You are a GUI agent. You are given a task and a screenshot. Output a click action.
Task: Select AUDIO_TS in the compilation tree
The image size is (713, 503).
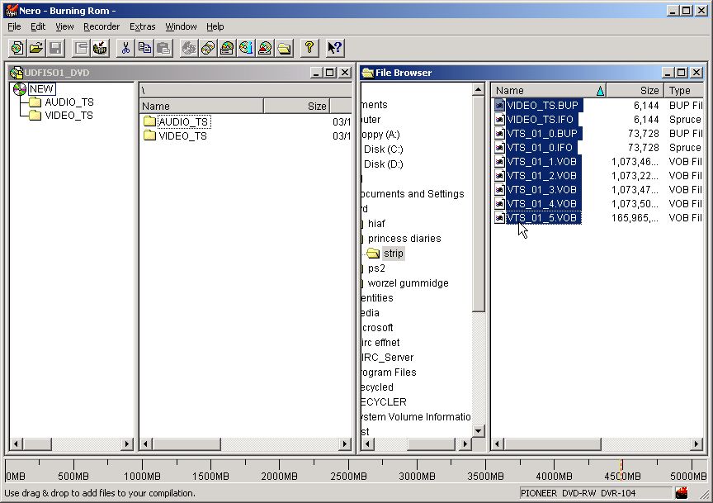click(69, 102)
